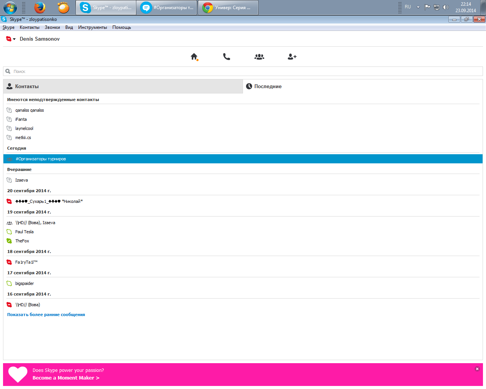Click the pending status icon beside metkii.cs
486x389 pixels.
coord(9,138)
